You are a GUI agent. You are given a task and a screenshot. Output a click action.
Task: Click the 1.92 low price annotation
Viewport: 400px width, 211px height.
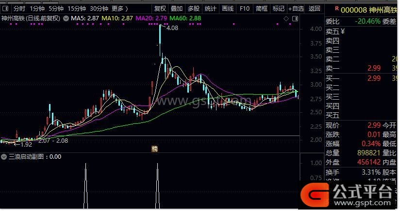tap(26, 145)
